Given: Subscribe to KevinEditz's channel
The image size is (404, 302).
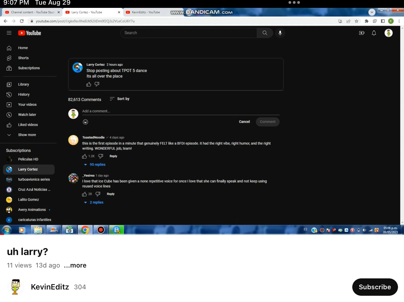Looking at the screenshot, I should pyautogui.click(x=375, y=287).
